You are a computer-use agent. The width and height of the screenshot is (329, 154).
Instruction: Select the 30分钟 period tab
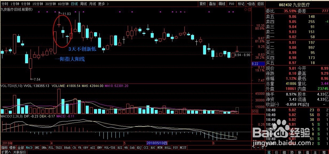tap(51, 4)
